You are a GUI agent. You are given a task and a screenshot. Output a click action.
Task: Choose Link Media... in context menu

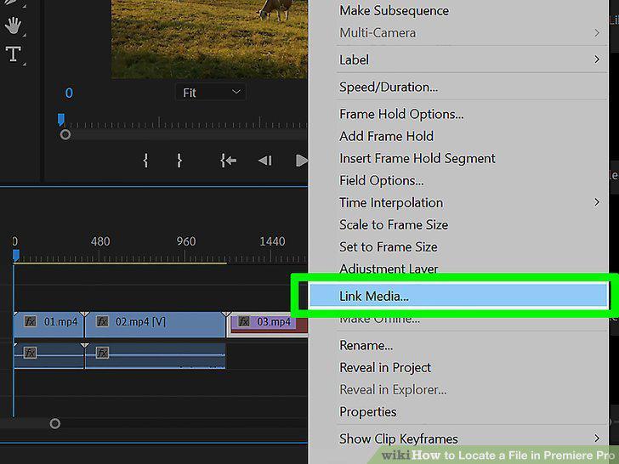pos(458,296)
